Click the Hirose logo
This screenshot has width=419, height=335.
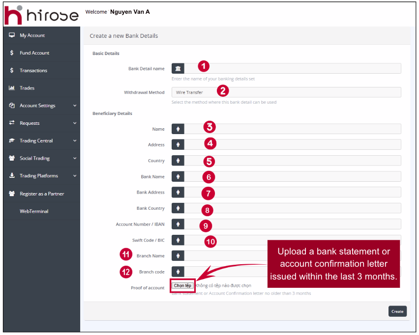pos(41,15)
